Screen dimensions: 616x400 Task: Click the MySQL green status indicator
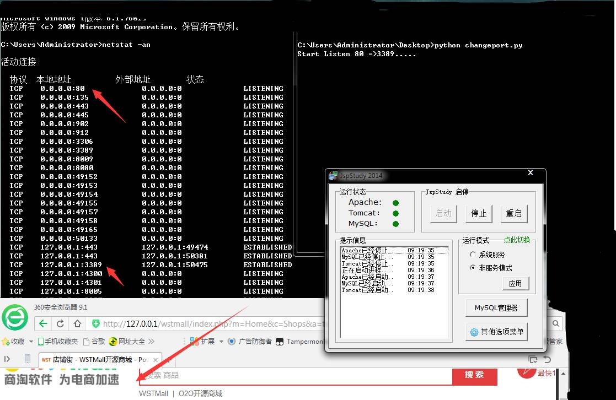pos(395,224)
